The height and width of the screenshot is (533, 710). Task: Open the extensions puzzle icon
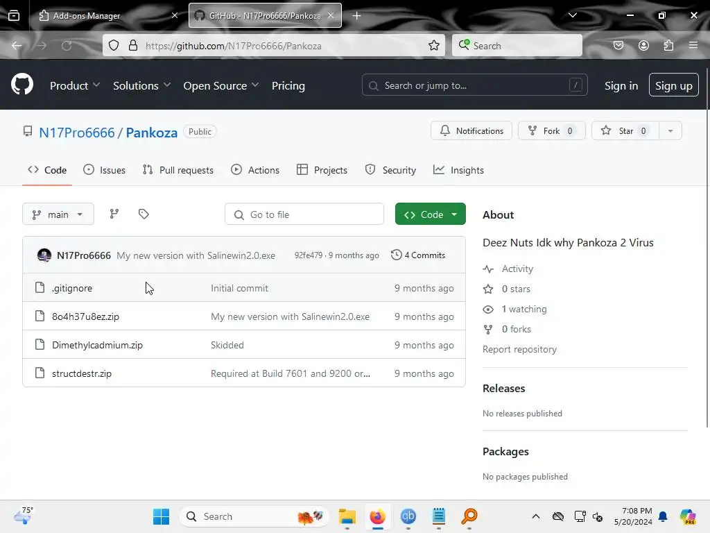tap(668, 45)
